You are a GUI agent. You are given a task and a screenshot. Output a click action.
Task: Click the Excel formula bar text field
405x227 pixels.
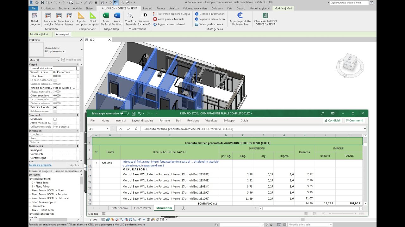click(252, 129)
